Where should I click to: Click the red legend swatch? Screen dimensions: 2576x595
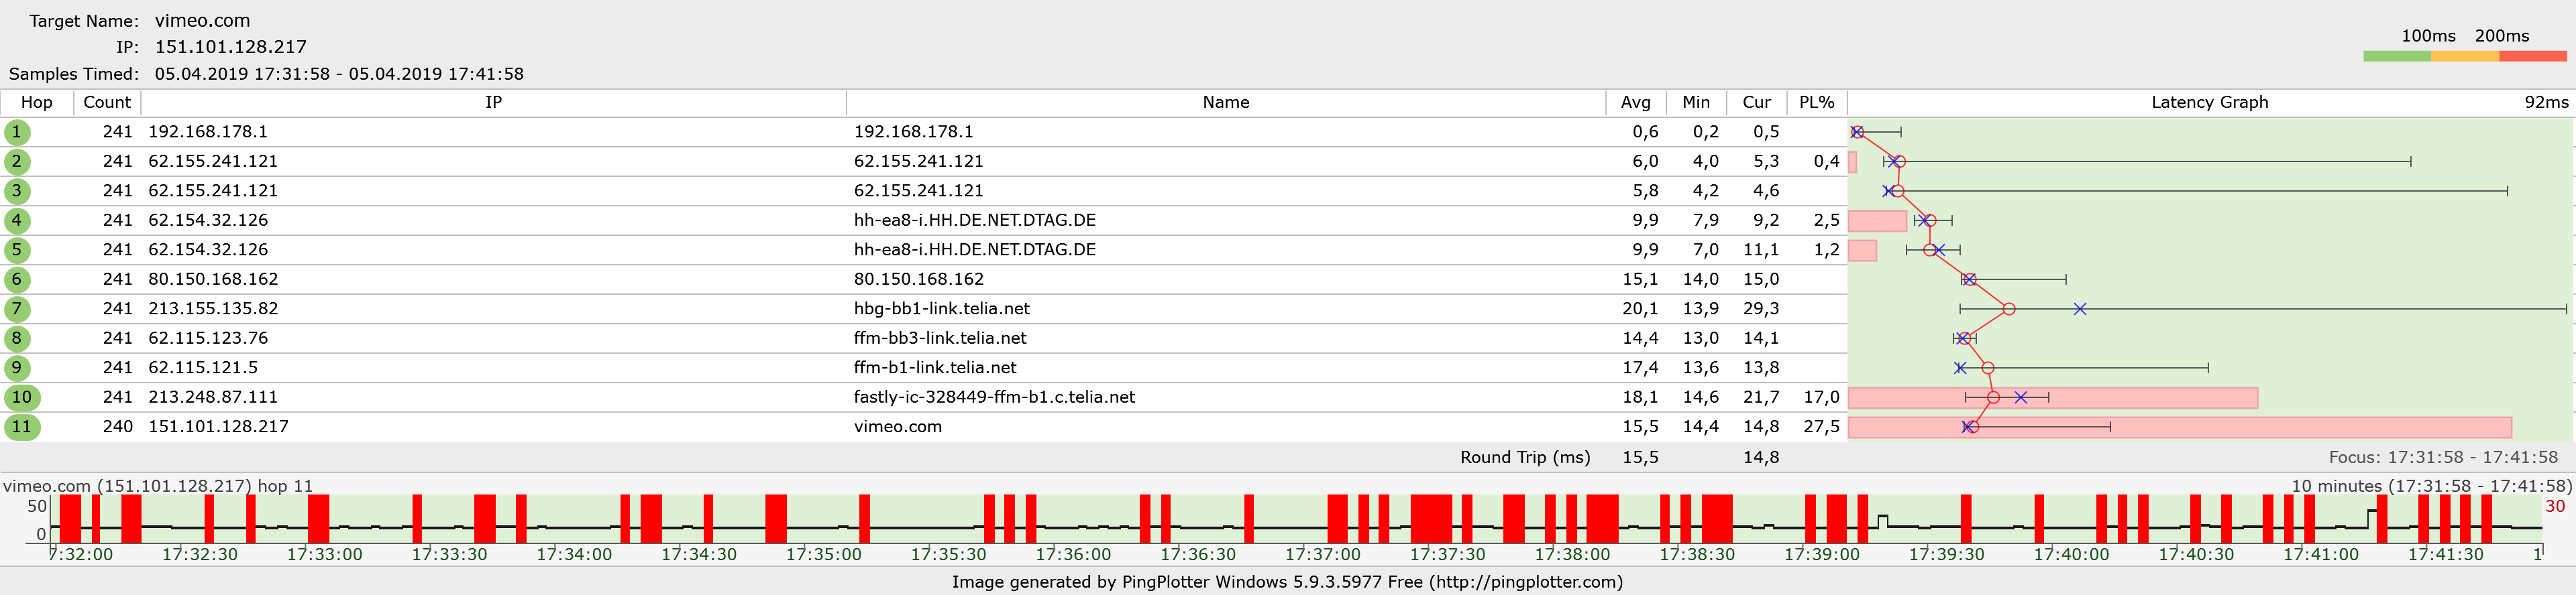pos(2533,56)
